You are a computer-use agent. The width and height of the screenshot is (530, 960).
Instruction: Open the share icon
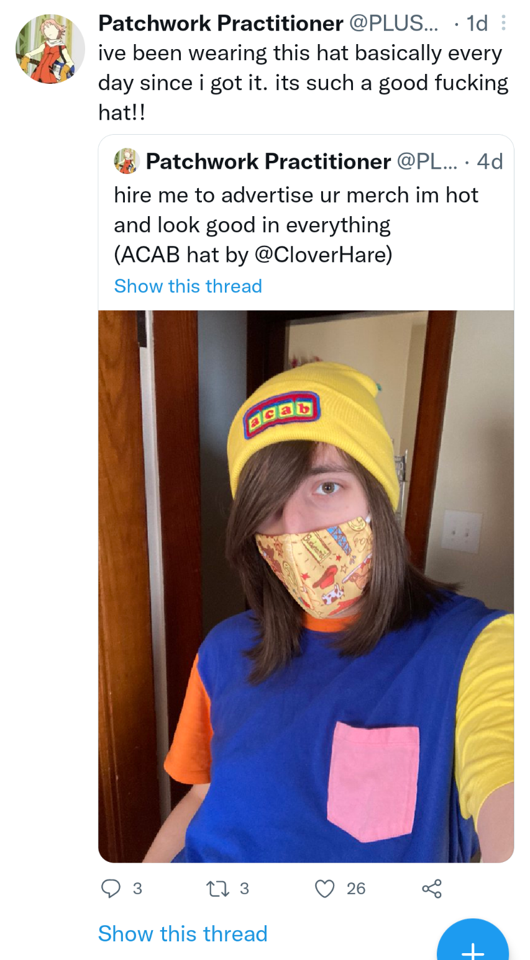coord(432,889)
